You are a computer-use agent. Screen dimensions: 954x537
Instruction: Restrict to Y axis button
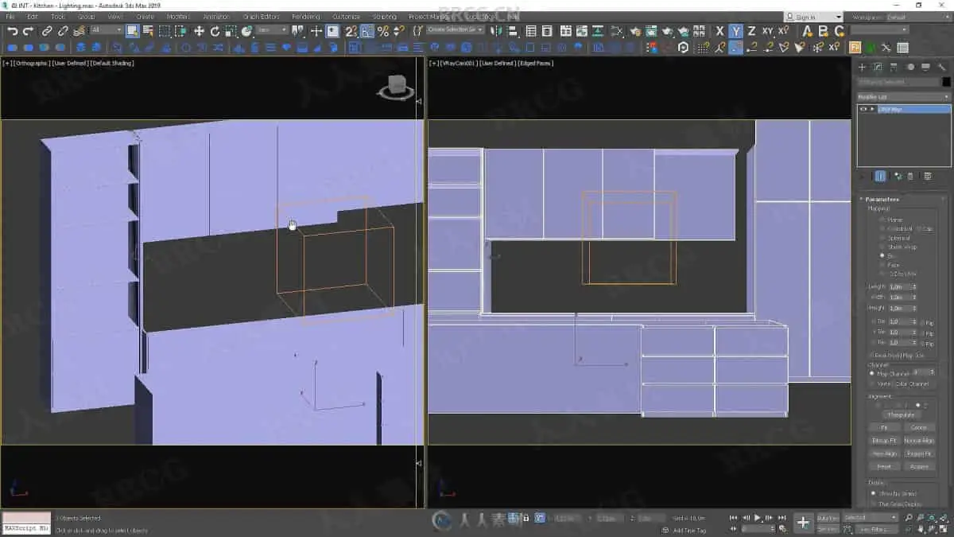pos(736,31)
